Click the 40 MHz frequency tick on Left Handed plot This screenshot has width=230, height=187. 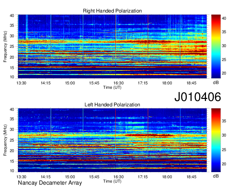coord(12,109)
